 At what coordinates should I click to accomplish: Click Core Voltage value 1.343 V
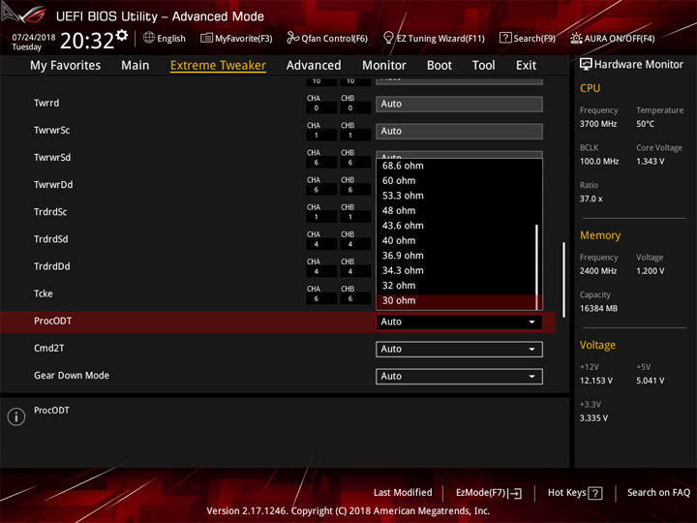(651, 161)
